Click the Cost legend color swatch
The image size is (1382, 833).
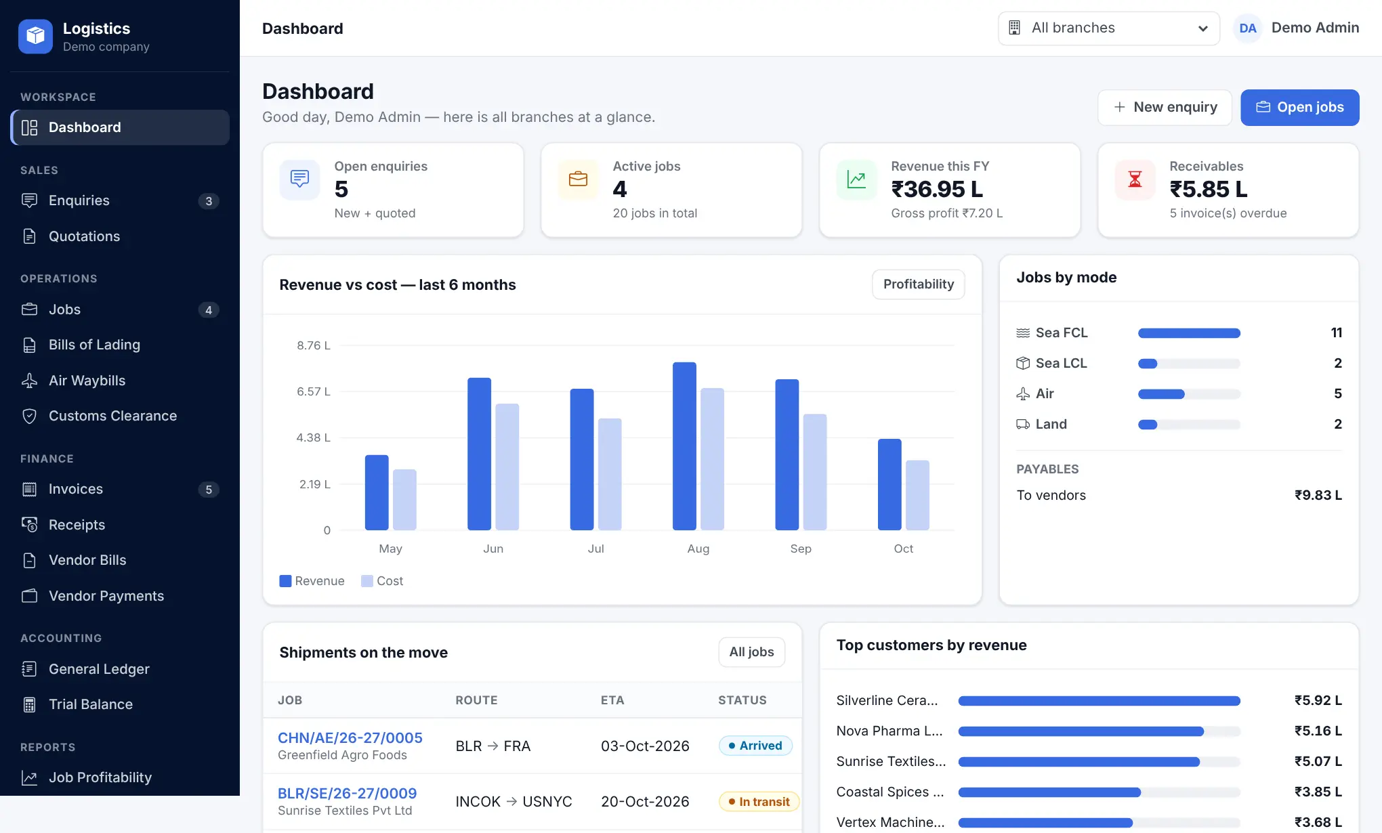point(367,581)
